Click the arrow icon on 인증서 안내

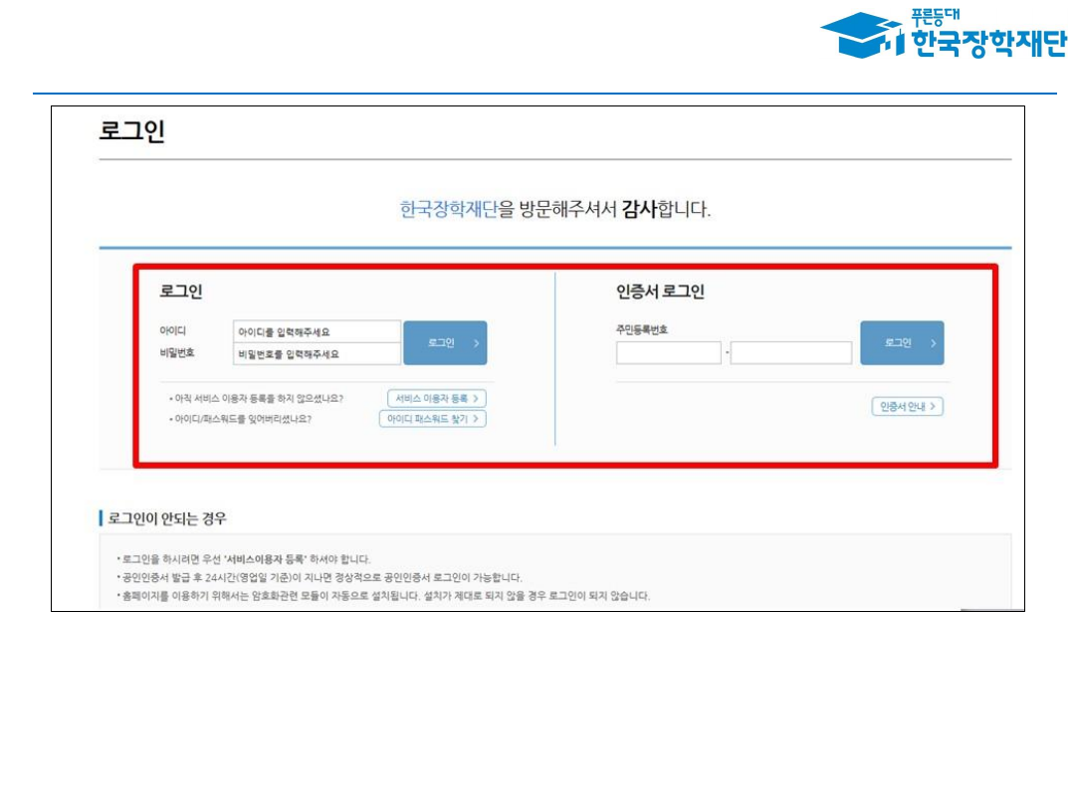(934, 406)
